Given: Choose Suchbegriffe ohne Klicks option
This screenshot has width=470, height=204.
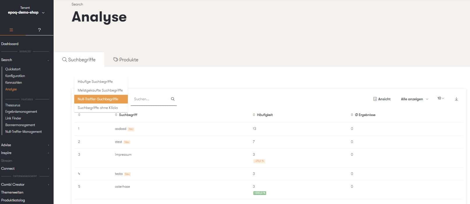Looking at the screenshot, I should [98, 108].
